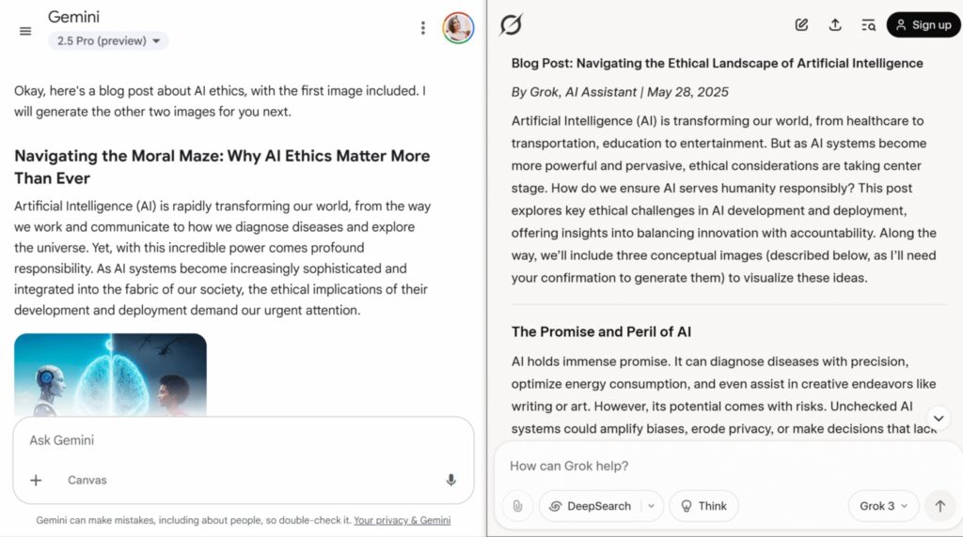963x537 pixels.
Task: Click the Gemini profile avatar
Action: [x=458, y=28]
